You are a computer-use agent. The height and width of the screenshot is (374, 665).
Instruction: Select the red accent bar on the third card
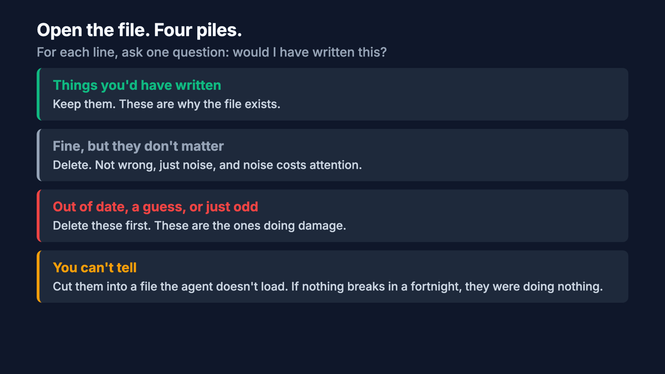click(x=38, y=216)
